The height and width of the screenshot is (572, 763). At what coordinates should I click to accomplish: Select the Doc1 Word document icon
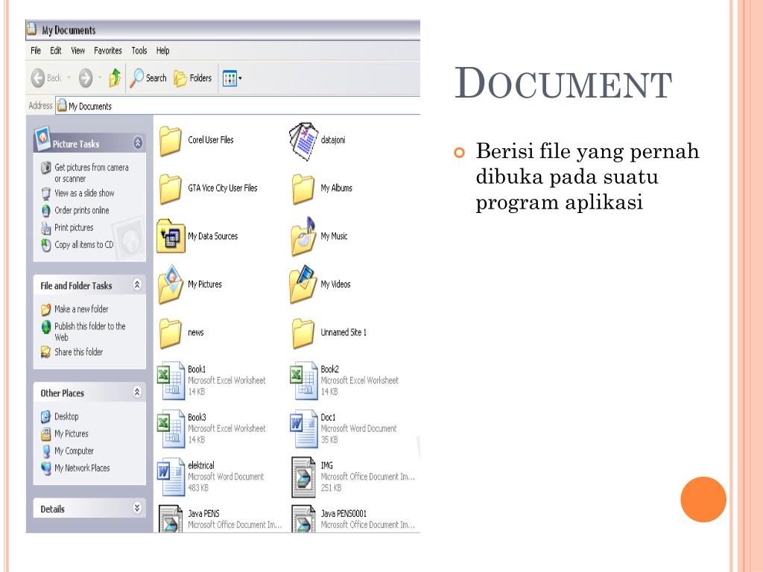pyautogui.click(x=303, y=428)
